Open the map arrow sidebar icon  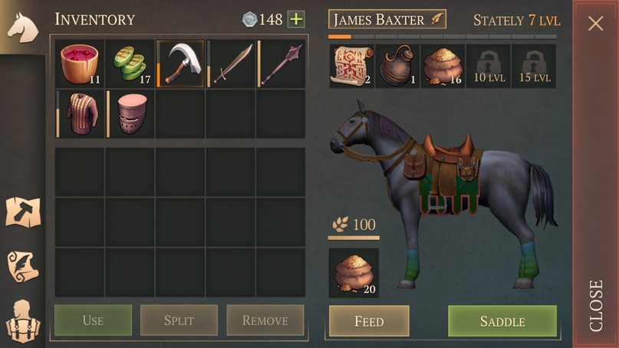pyautogui.click(x=23, y=212)
